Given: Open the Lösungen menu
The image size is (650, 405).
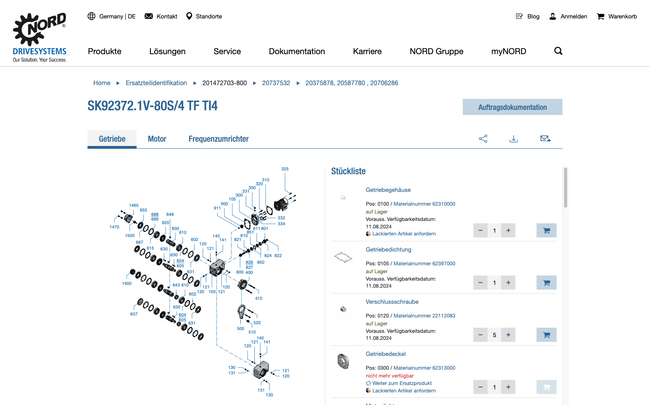Looking at the screenshot, I should coord(167,51).
